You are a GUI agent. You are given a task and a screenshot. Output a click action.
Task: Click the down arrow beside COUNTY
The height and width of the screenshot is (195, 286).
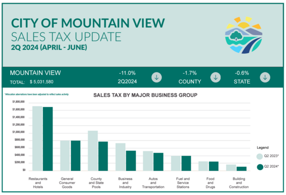tap(215, 78)
